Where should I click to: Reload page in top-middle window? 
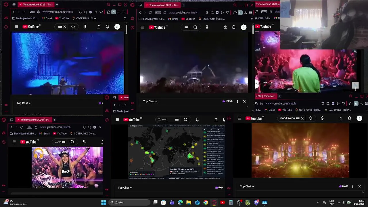coord(150,12)
